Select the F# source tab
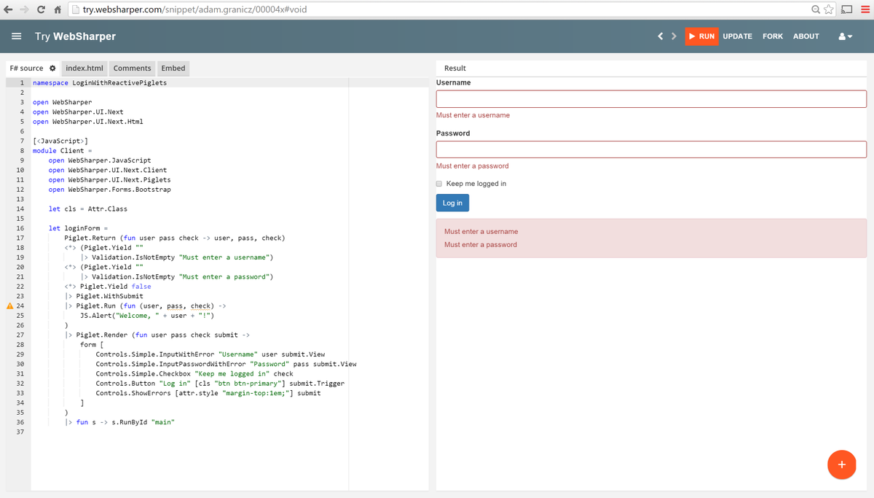 click(26, 68)
